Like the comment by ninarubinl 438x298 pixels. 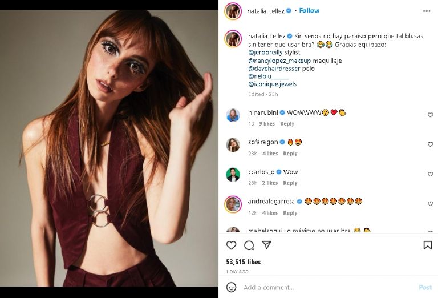click(430, 115)
